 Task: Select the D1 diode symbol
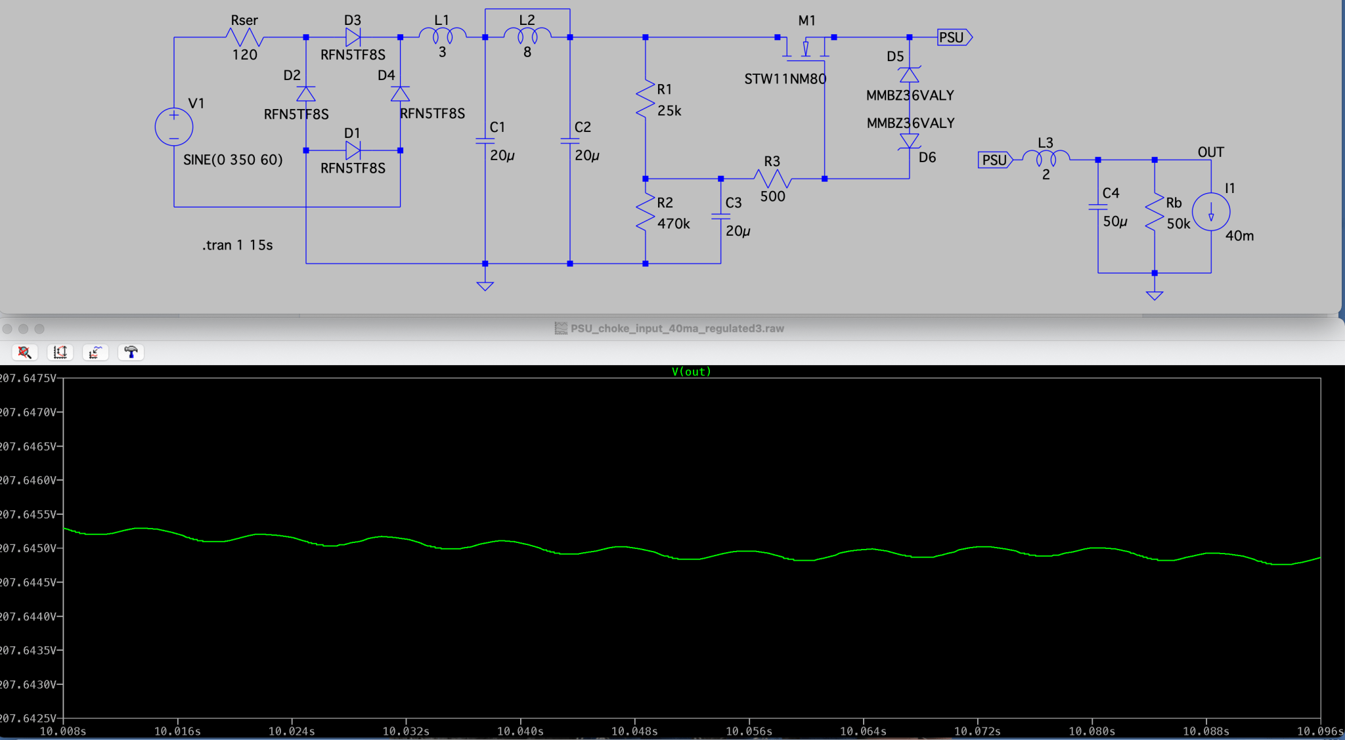pos(353,151)
